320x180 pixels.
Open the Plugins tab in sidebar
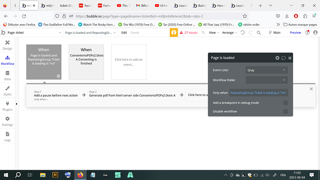point(7,106)
